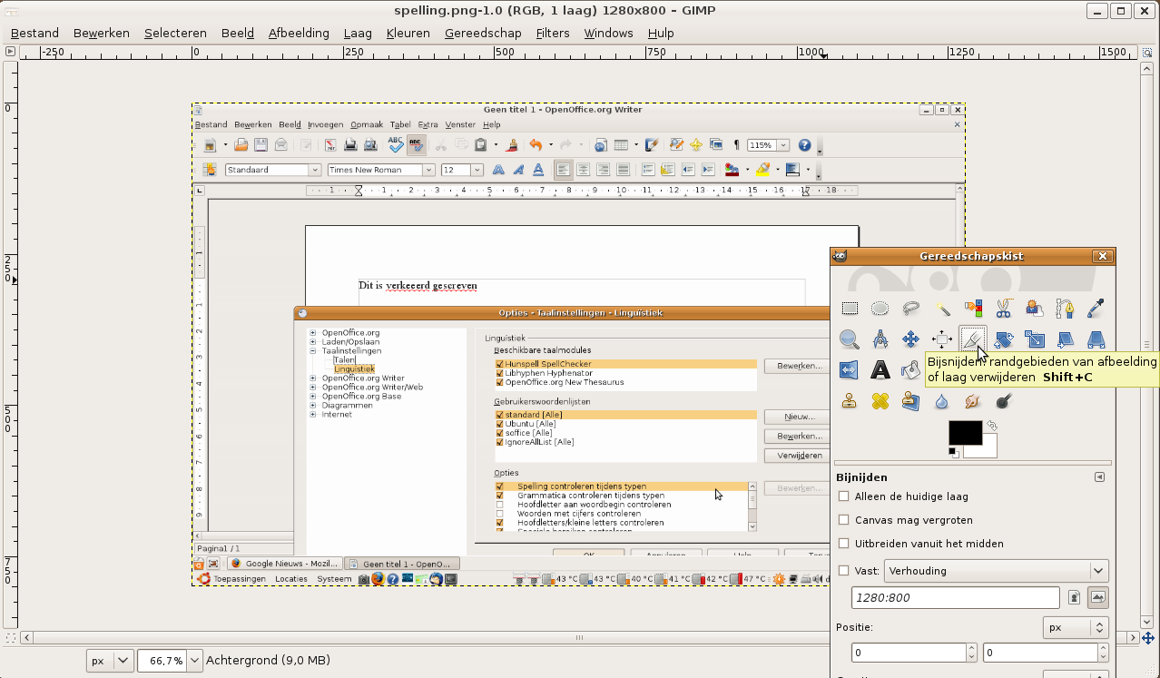Select the Free Select lasso tool
Image resolution: width=1160 pixels, height=678 pixels.
pos(910,309)
